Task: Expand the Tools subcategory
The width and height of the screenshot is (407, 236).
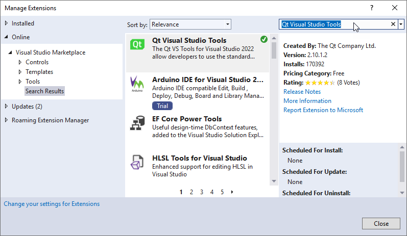Action: click(20, 82)
